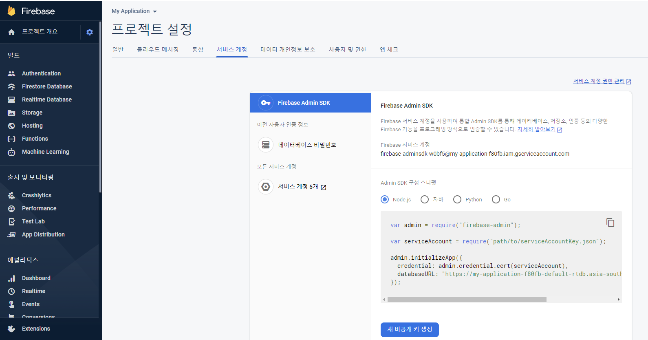Switch to the 데이터 개인정보 보호 tab
Screen dimensions: 648x340
click(x=288, y=49)
